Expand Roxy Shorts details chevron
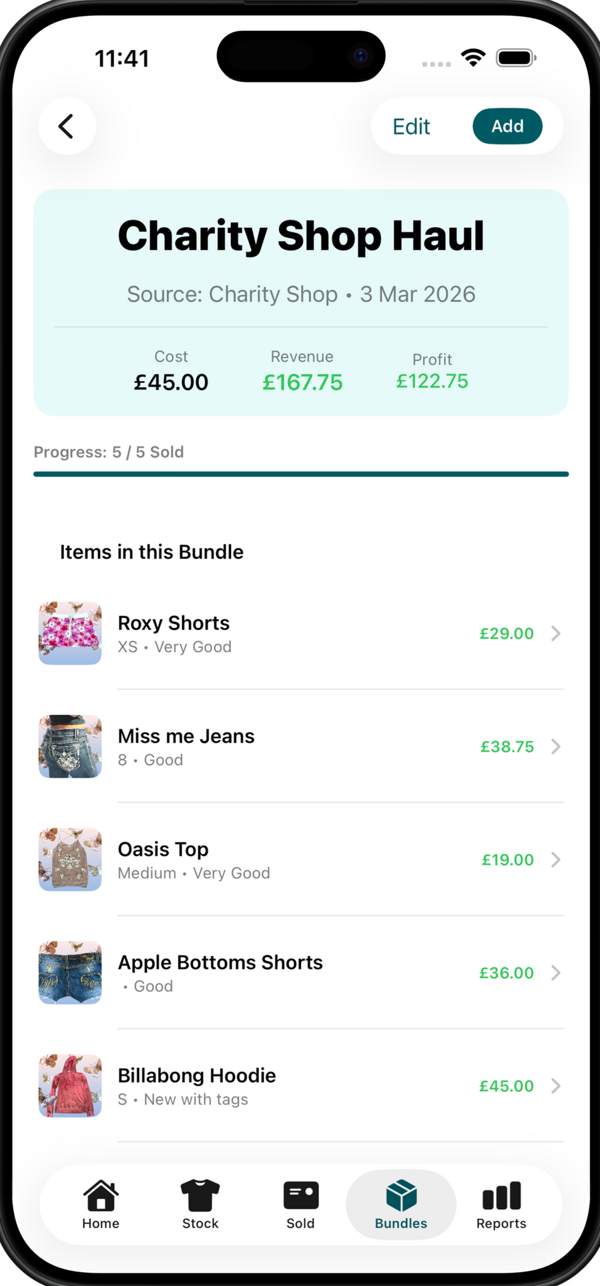Viewport: 600px width, 1286px height. [555, 633]
